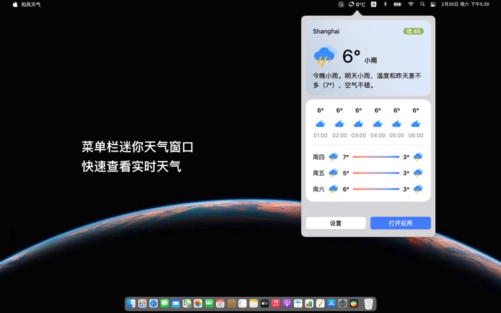Click the weather icon beside 周五's 5° high
The height and width of the screenshot is (313, 501).
333,173
